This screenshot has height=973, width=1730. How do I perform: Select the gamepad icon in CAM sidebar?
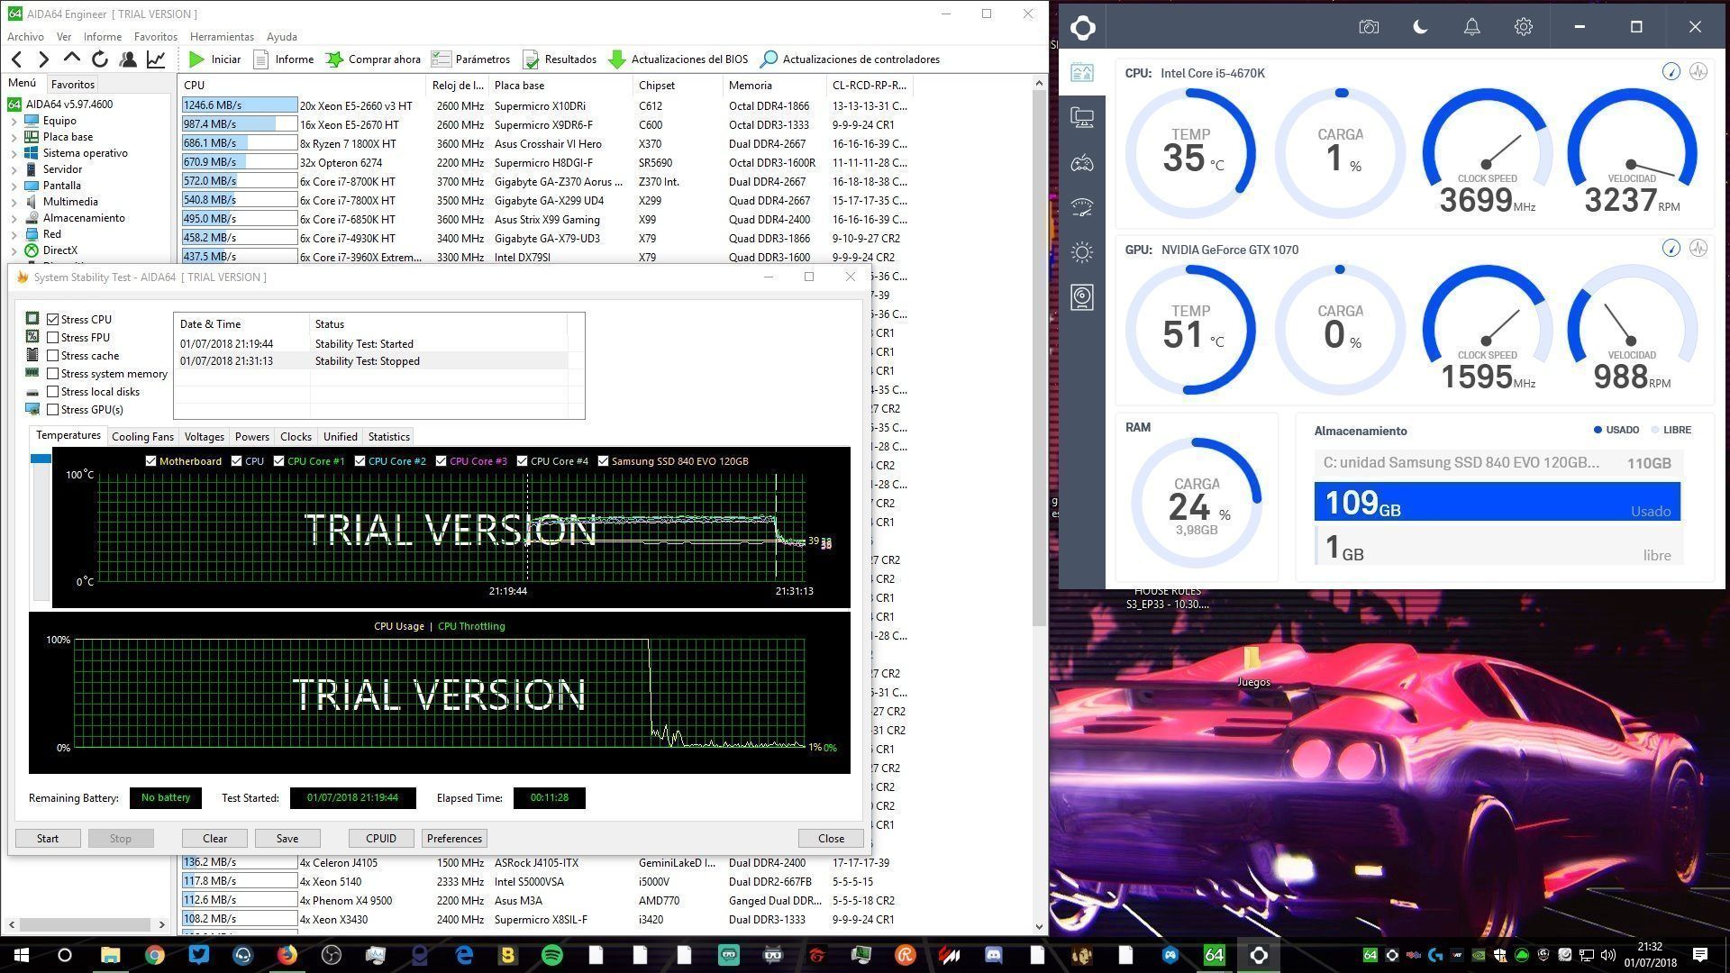1082,163
